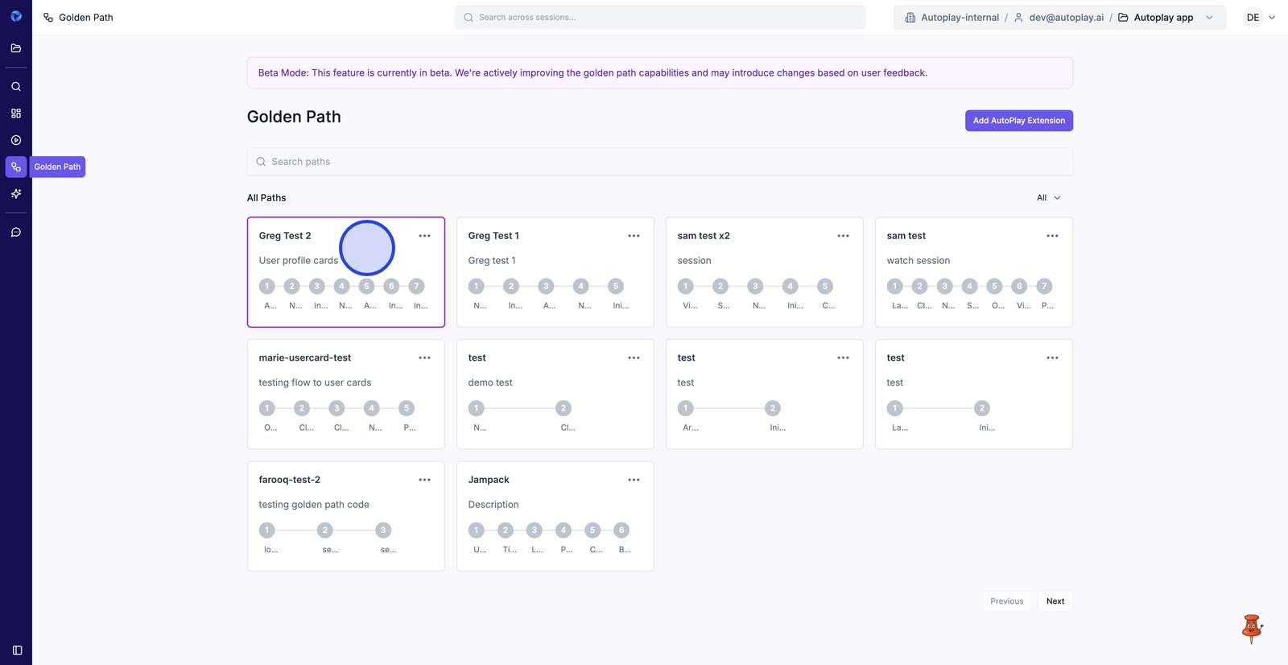
Task: Click the Autoplay logo at top left
Action: tap(16, 16)
